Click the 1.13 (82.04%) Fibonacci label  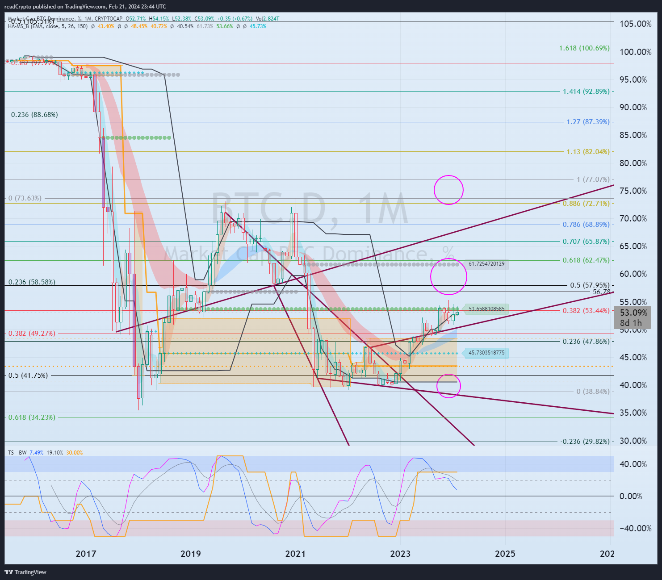(x=588, y=152)
